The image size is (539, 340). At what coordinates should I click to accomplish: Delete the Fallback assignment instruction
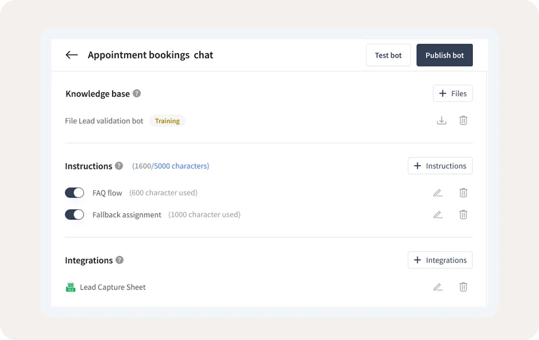[463, 215]
